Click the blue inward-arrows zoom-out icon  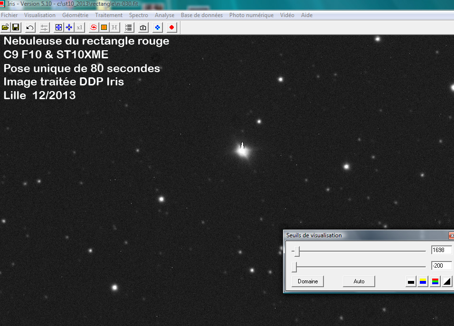coord(69,28)
